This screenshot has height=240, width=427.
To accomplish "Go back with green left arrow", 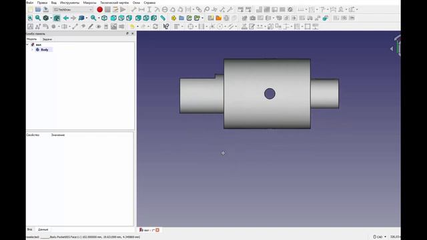I will tap(65, 18).
